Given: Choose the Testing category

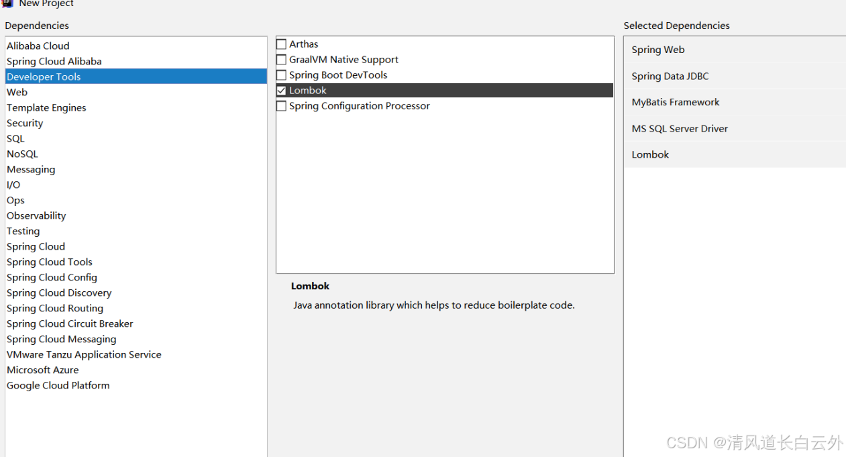Looking at the screenshot, I should click(x=136, y=231).
